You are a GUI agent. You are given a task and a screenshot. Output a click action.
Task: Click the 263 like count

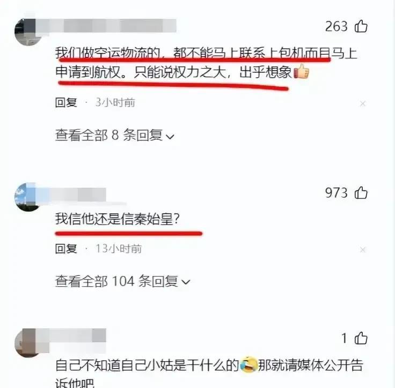337,26
